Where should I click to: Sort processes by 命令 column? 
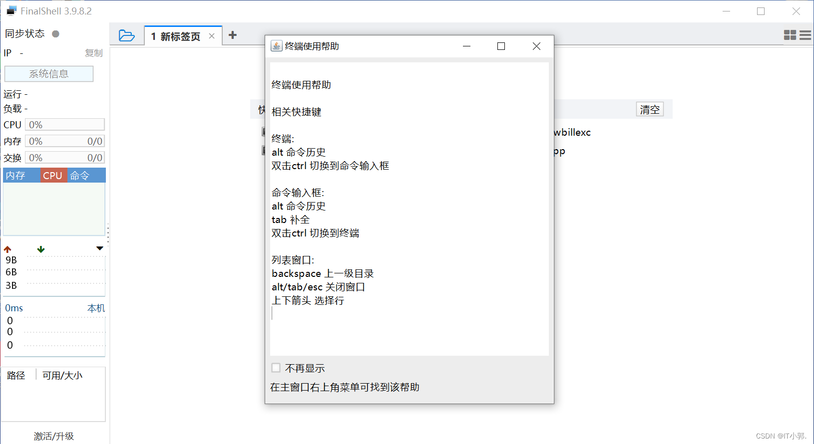pos(86,176)
